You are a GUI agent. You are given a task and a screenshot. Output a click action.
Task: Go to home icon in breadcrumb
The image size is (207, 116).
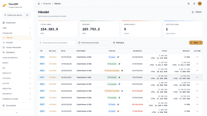tap(39, 4)
